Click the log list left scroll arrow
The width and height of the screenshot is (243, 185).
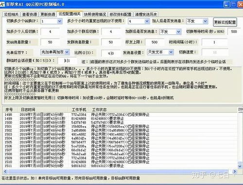click(x=5, y=171)
